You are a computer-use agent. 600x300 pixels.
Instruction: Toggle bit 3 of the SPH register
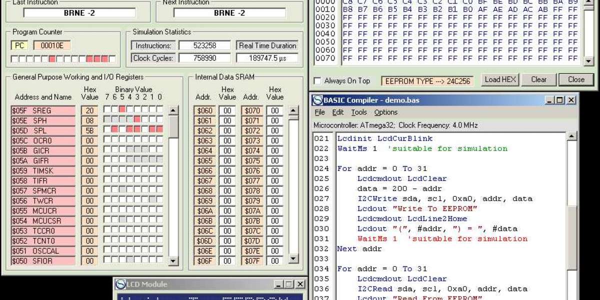pyautogui.click(x=137, y=119)
